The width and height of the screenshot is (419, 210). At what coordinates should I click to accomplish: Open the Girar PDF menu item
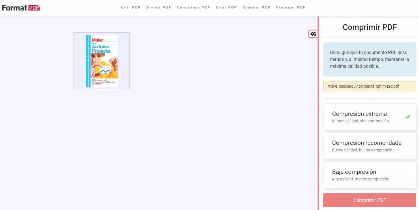click(x=226, y=8)
